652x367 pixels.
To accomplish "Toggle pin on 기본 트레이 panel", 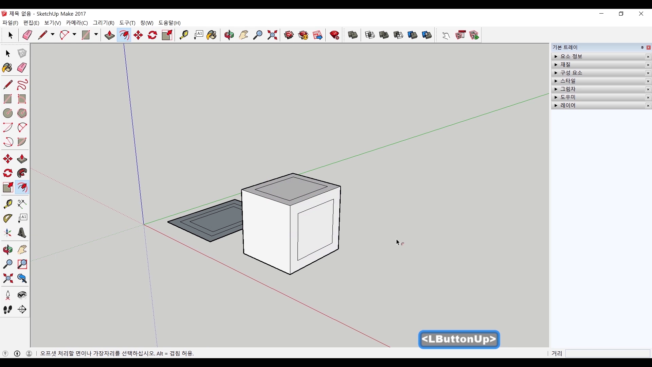I will 642,48.
